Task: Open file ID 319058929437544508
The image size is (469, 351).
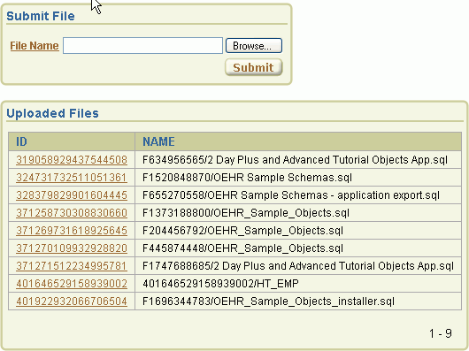Action: [72, 160]
